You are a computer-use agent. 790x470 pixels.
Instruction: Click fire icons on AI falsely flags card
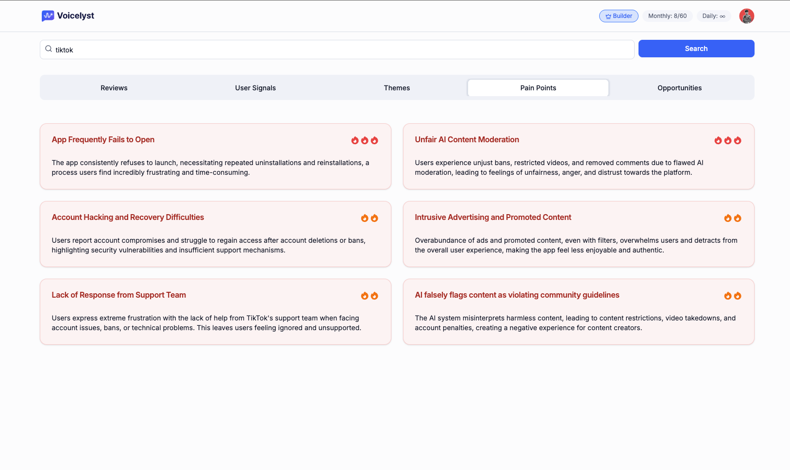point(733,296)
